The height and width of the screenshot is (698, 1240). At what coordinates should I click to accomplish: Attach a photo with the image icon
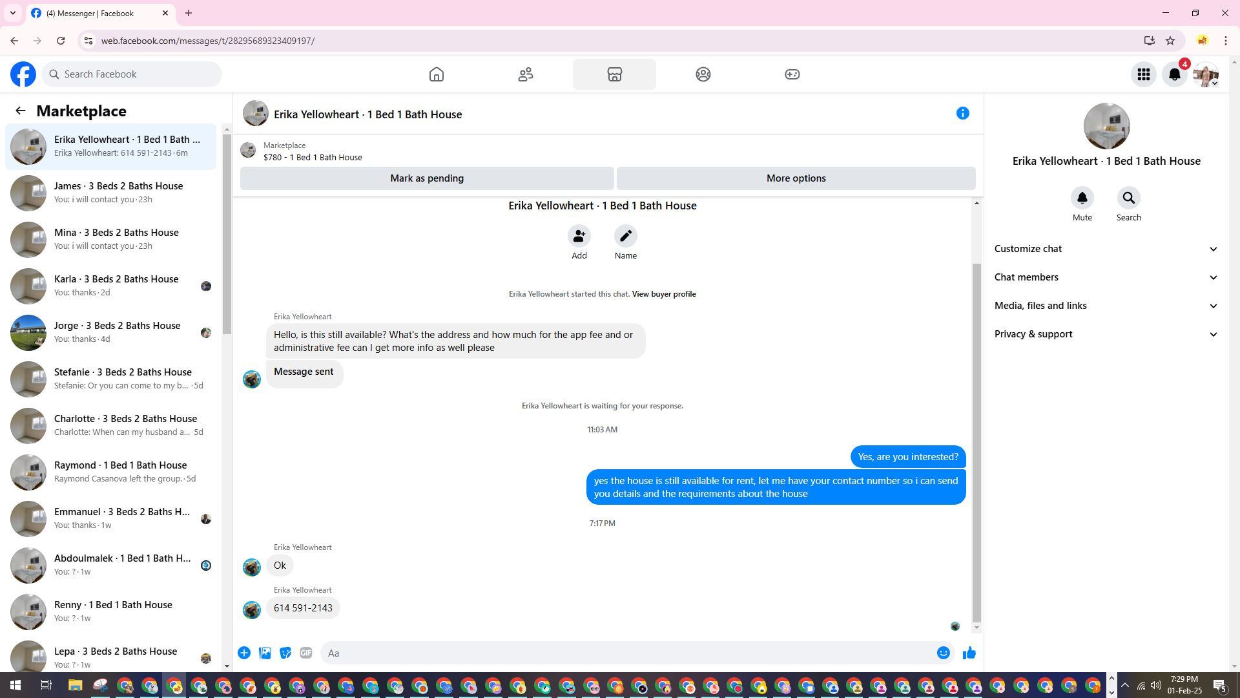(265, 653)
